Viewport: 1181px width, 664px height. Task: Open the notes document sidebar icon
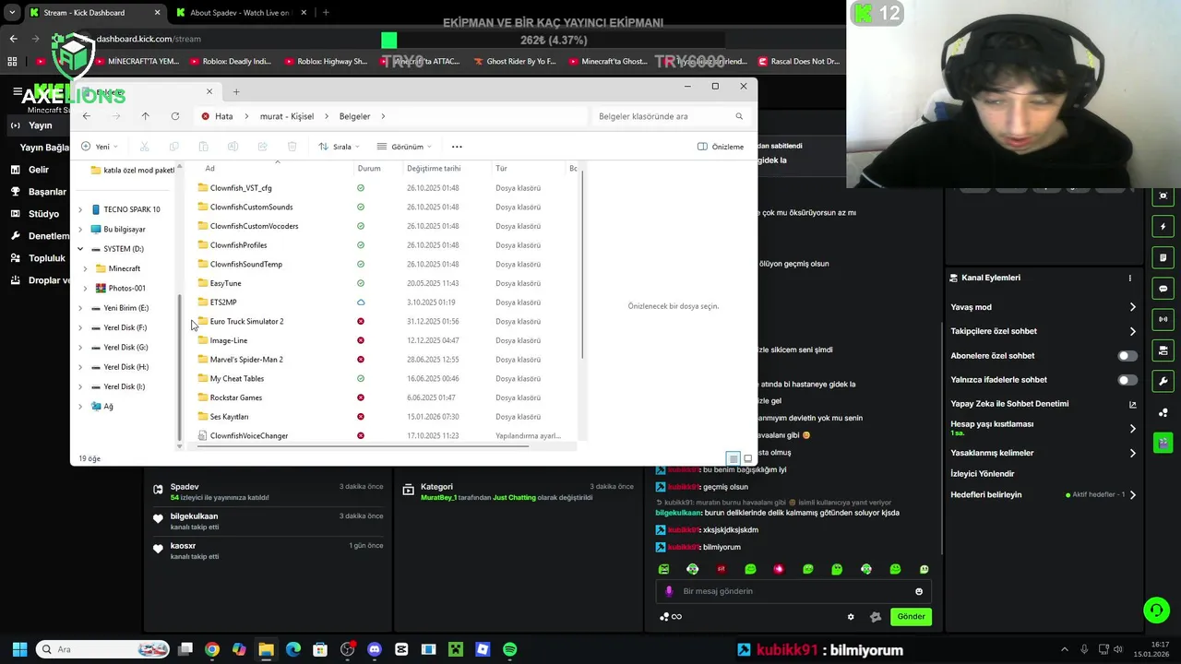click(x=1163, y=257)
